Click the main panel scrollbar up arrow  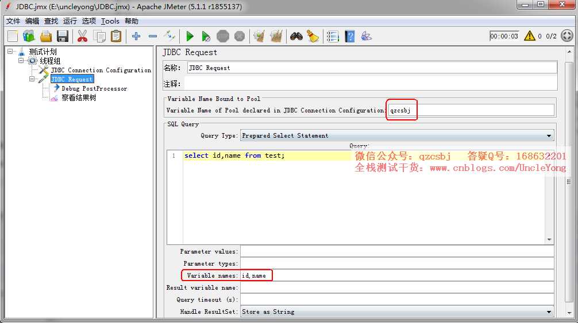[569, 52]
